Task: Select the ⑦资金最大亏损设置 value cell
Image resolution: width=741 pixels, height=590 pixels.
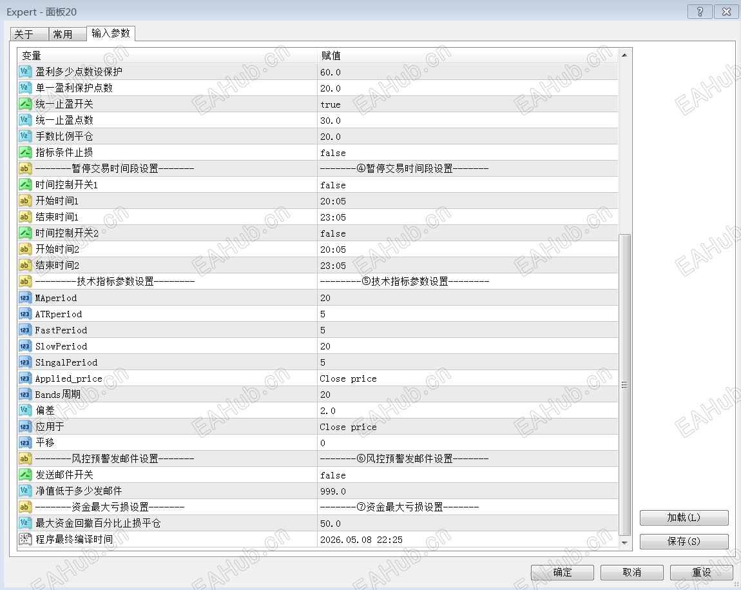Action: 467,507
